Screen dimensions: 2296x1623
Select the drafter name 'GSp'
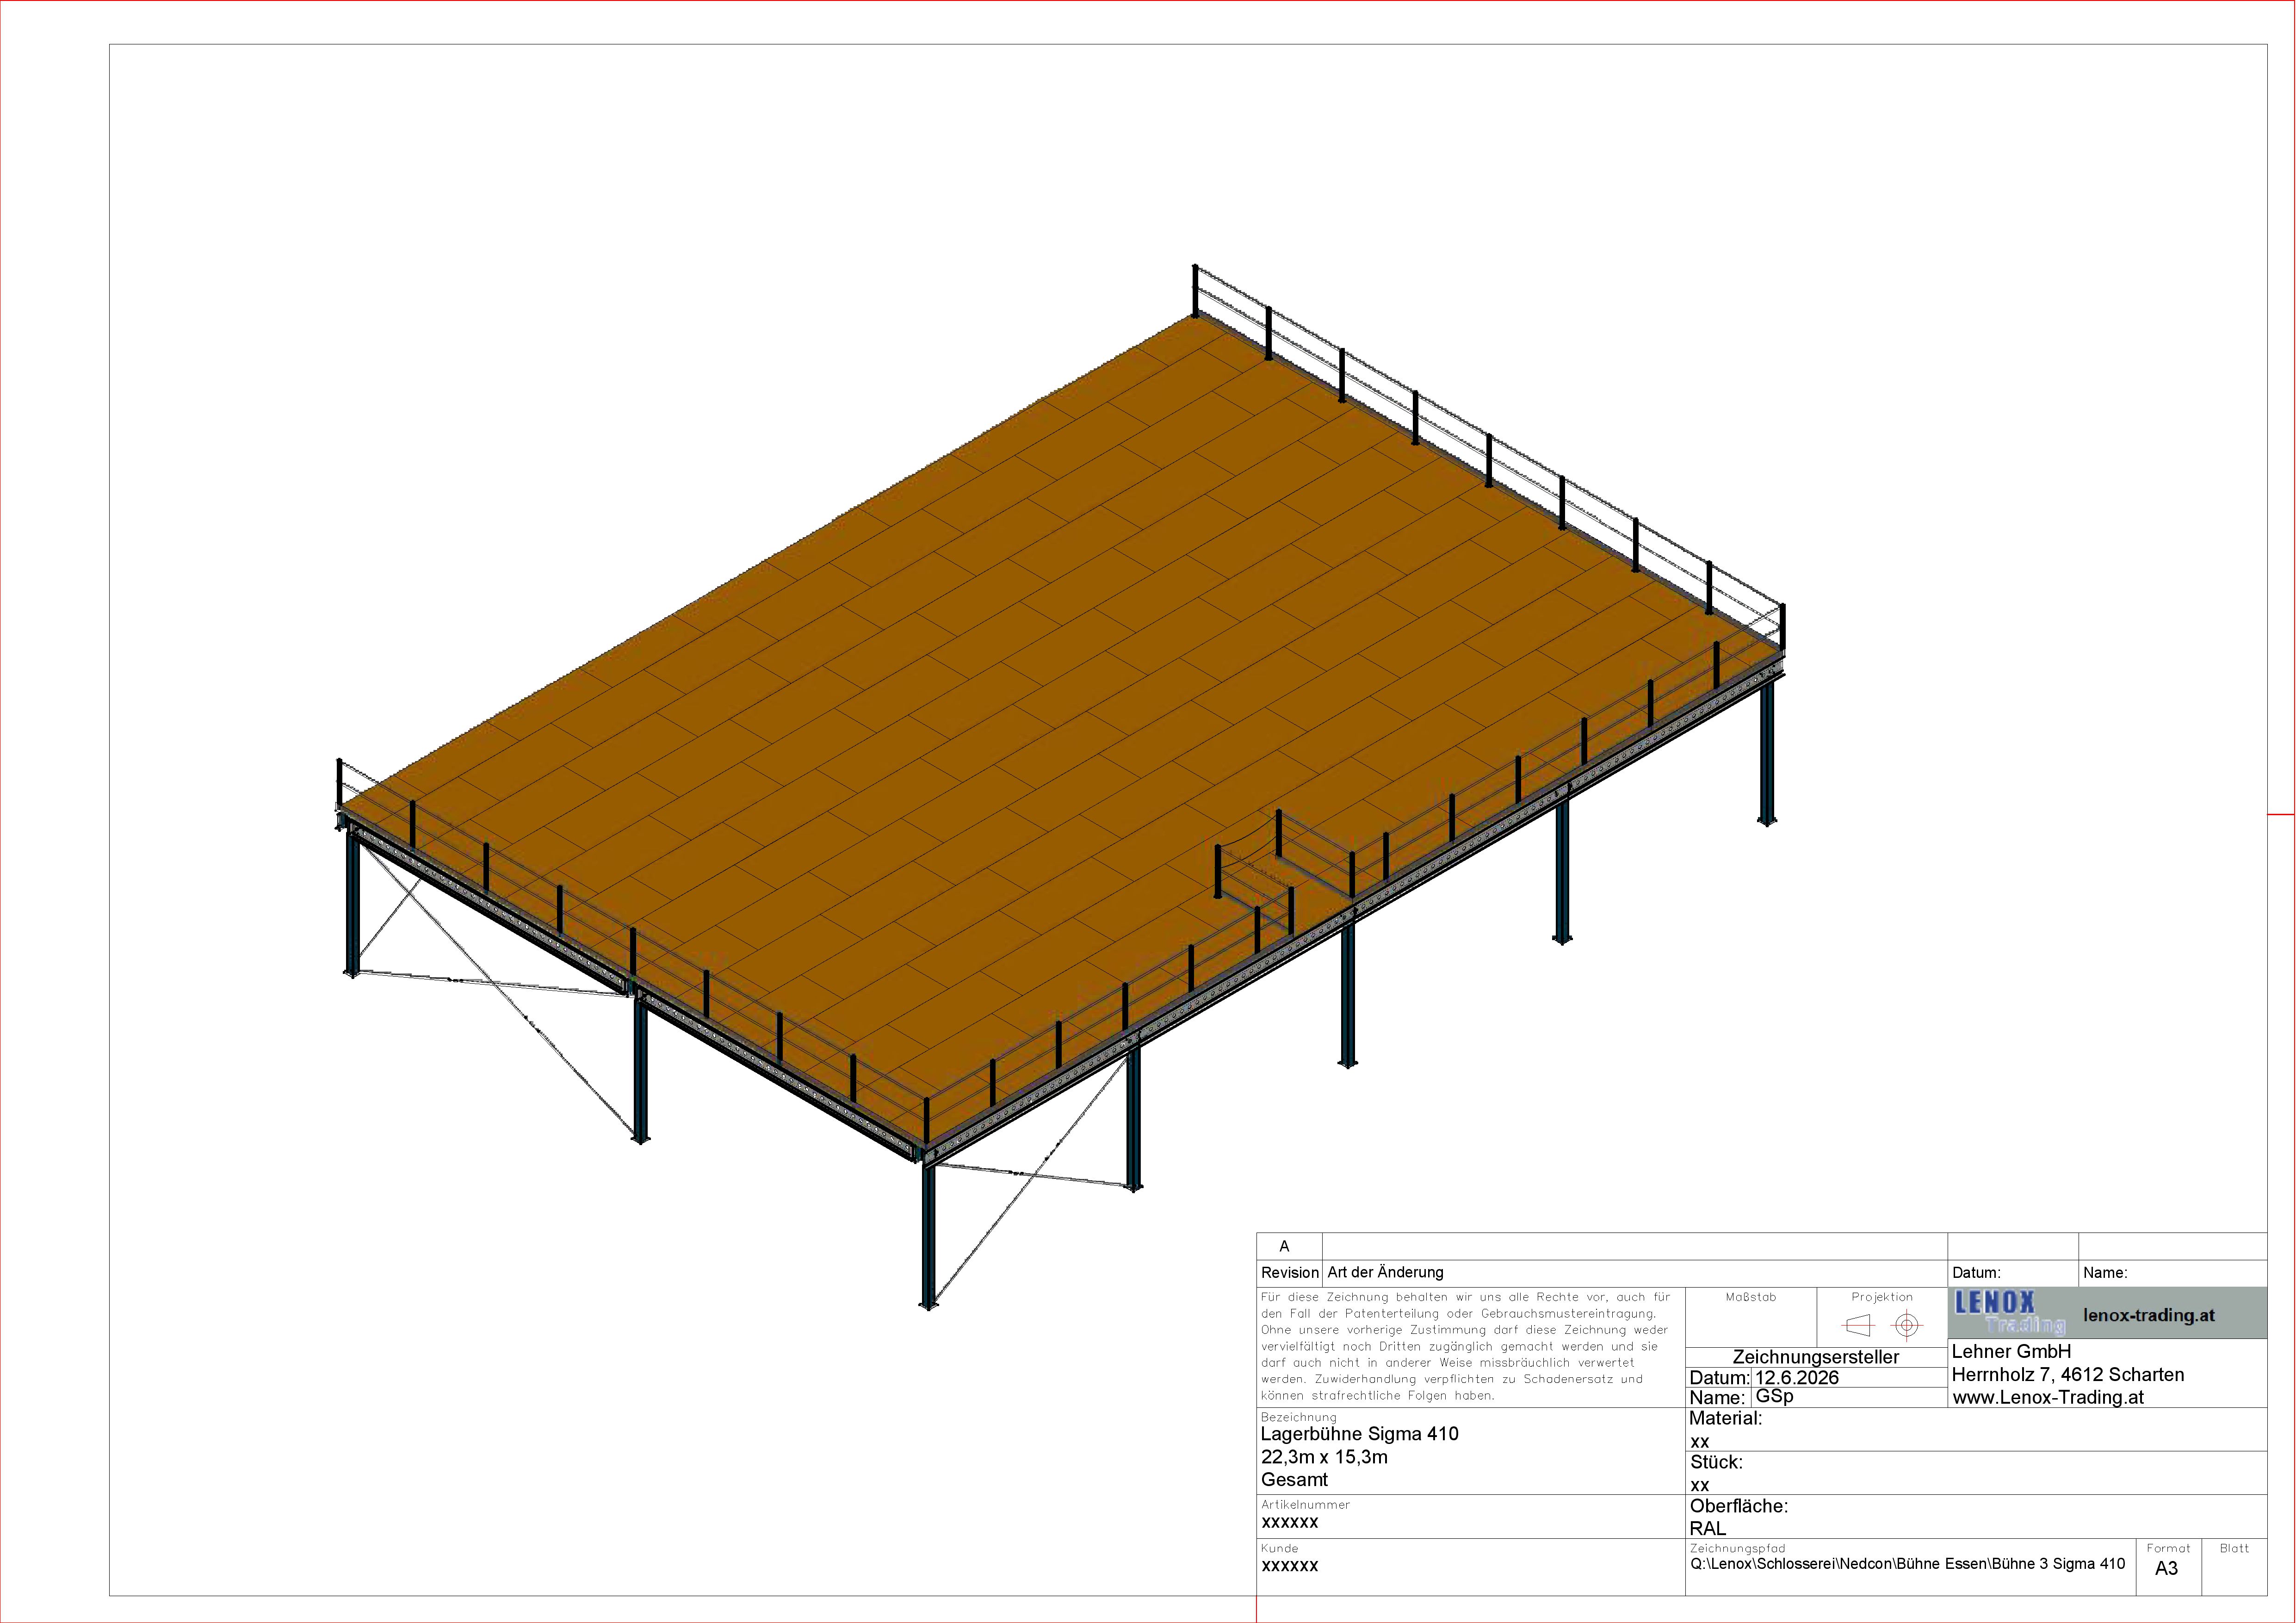click(1774, 1396)
